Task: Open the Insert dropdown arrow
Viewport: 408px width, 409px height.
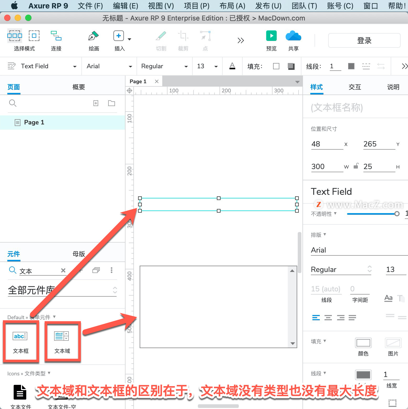Action: (x=129, y=39)
